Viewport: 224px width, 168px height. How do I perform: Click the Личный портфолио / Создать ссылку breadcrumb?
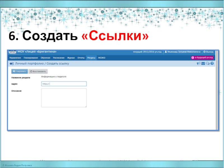(42, 64)
